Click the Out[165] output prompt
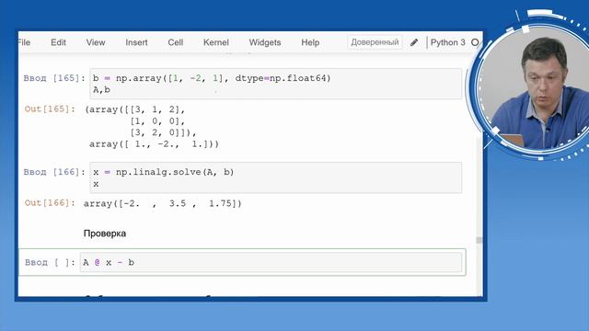 click(50, 109)
